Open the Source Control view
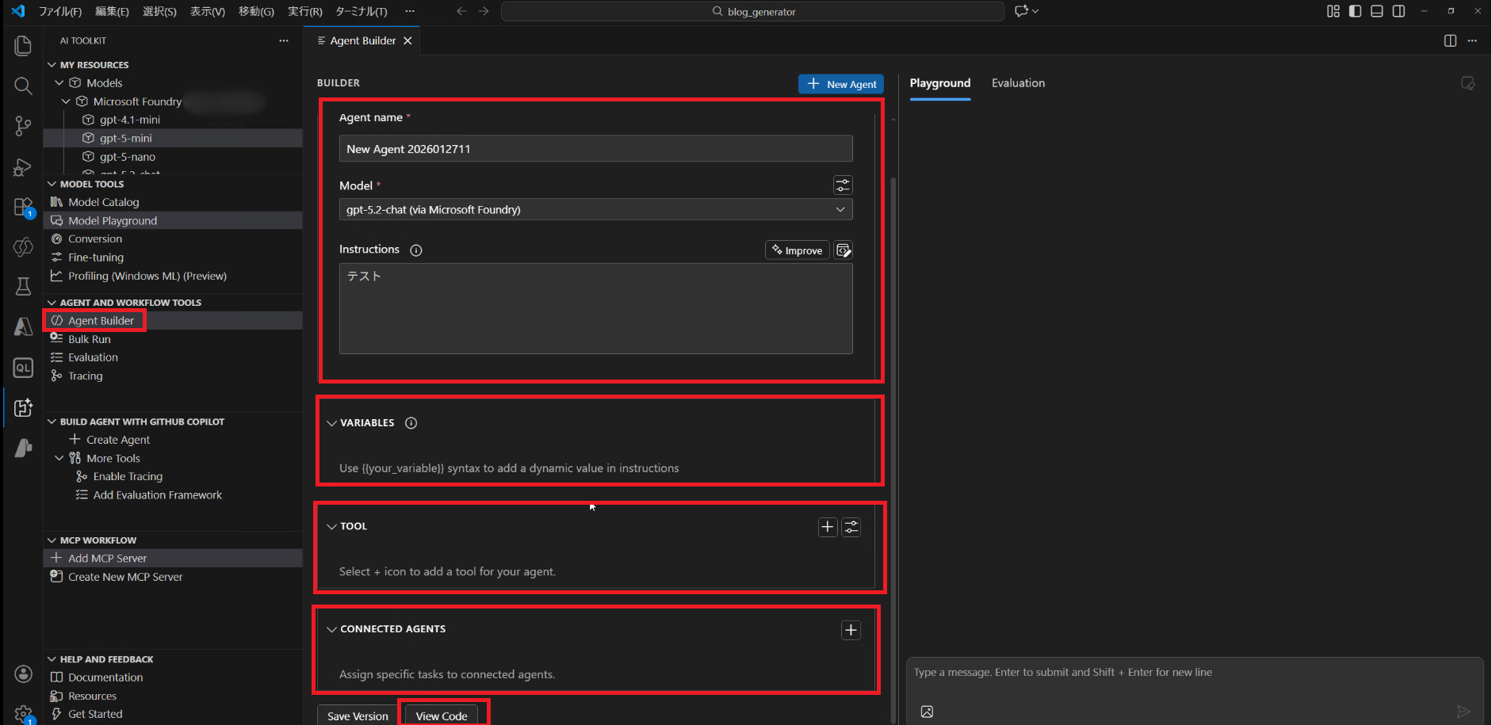The image size is (1492, 725). pos(22,126)
